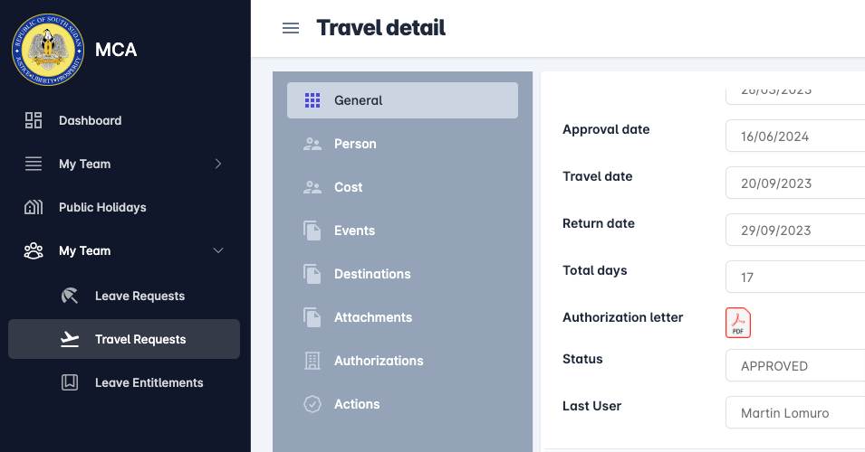Click the Dashboard grid icon
The image size is (865, 452).
pyautogui.click(x=34, y=120)
